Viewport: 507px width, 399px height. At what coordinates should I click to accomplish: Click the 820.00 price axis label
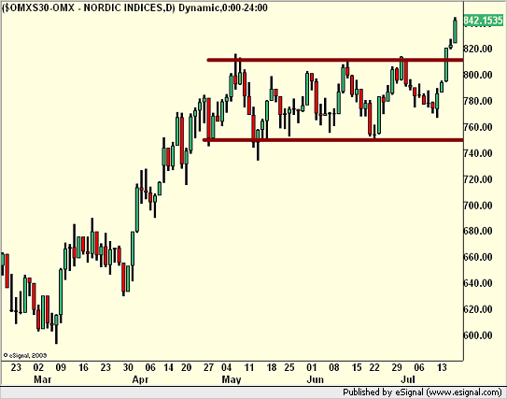pos(478,49)
